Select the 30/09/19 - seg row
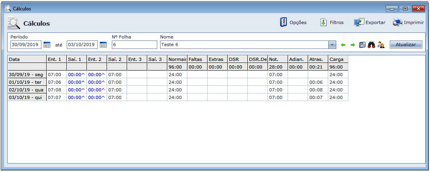Image resolution: width=430 pixels, height=172 pixels. pyautogui.click(x=27, y=75)
